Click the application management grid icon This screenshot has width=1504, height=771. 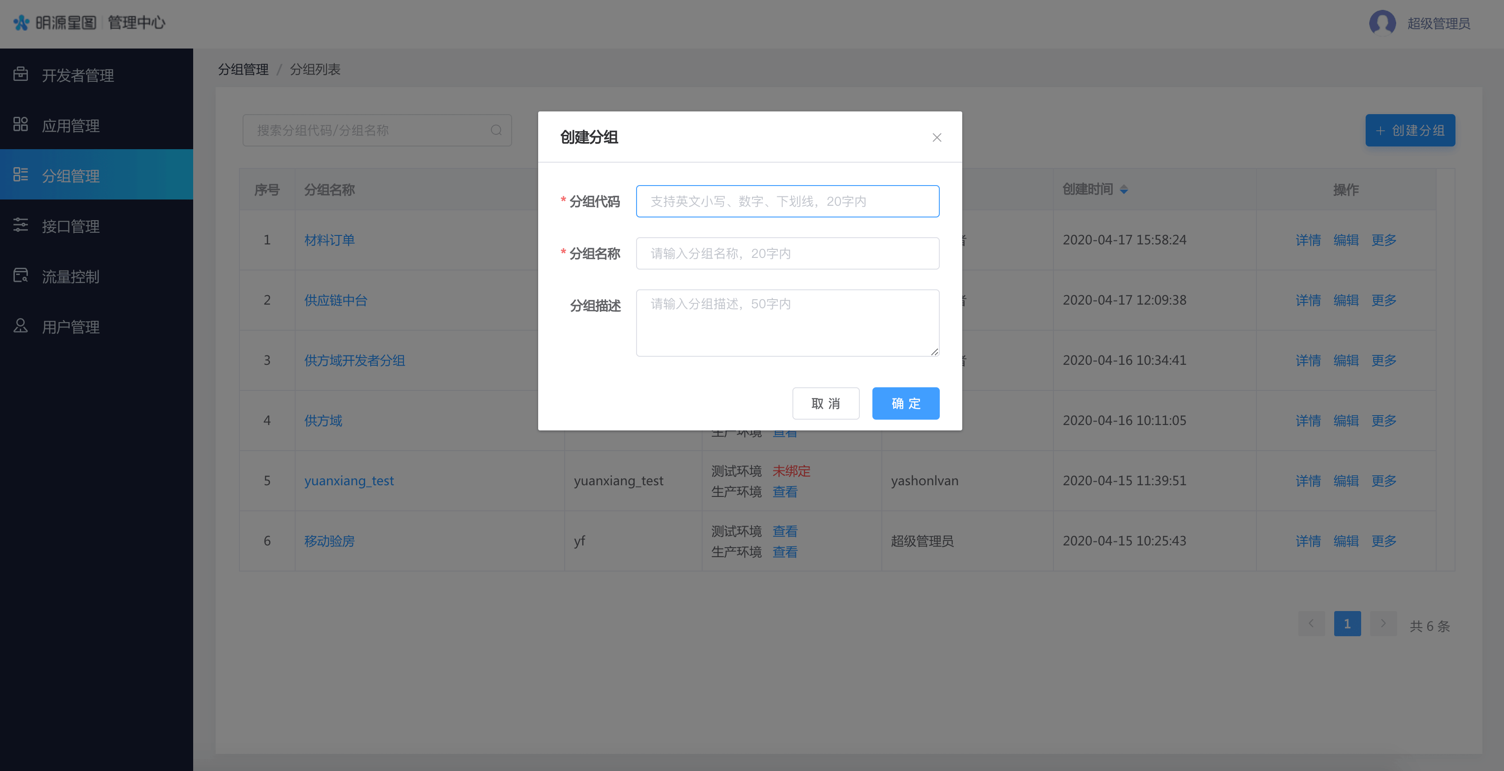[20, 124]
